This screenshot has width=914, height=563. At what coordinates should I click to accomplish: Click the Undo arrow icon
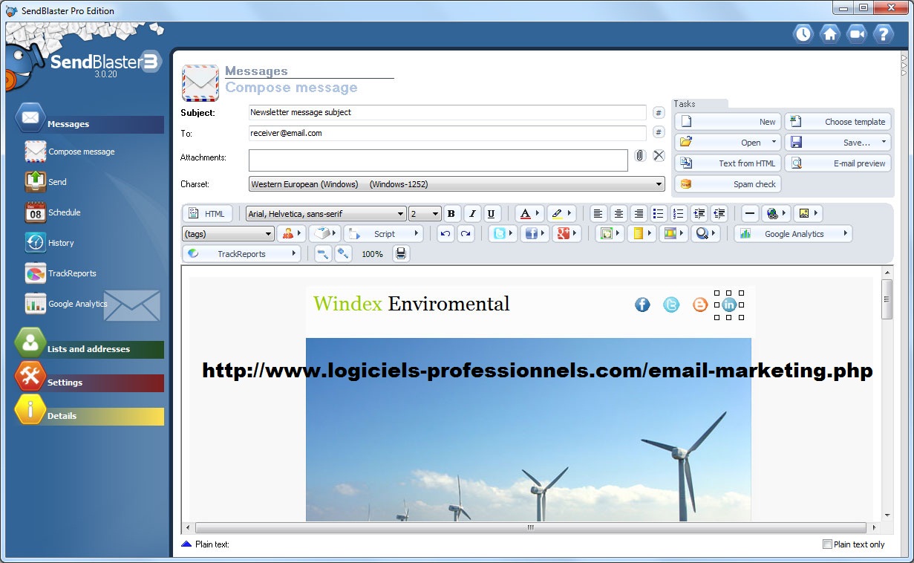(445, 234)
